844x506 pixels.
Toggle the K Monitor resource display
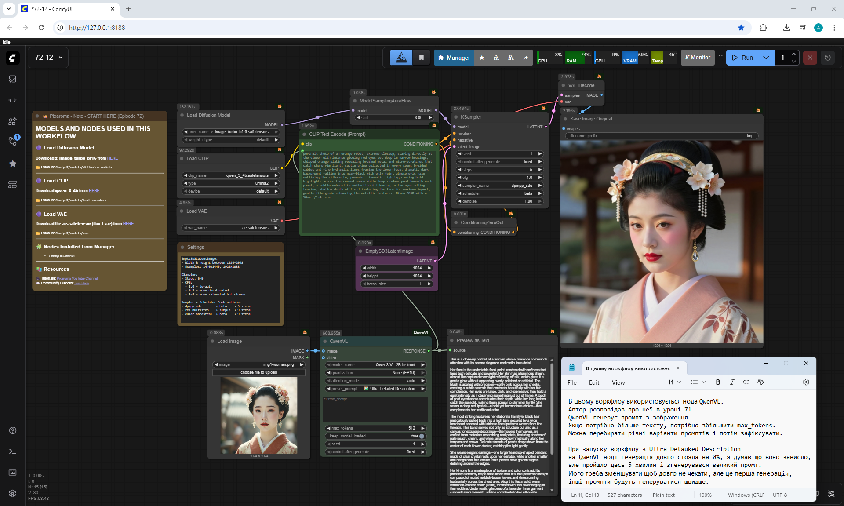pyautogui.click(x=698, y=58)
